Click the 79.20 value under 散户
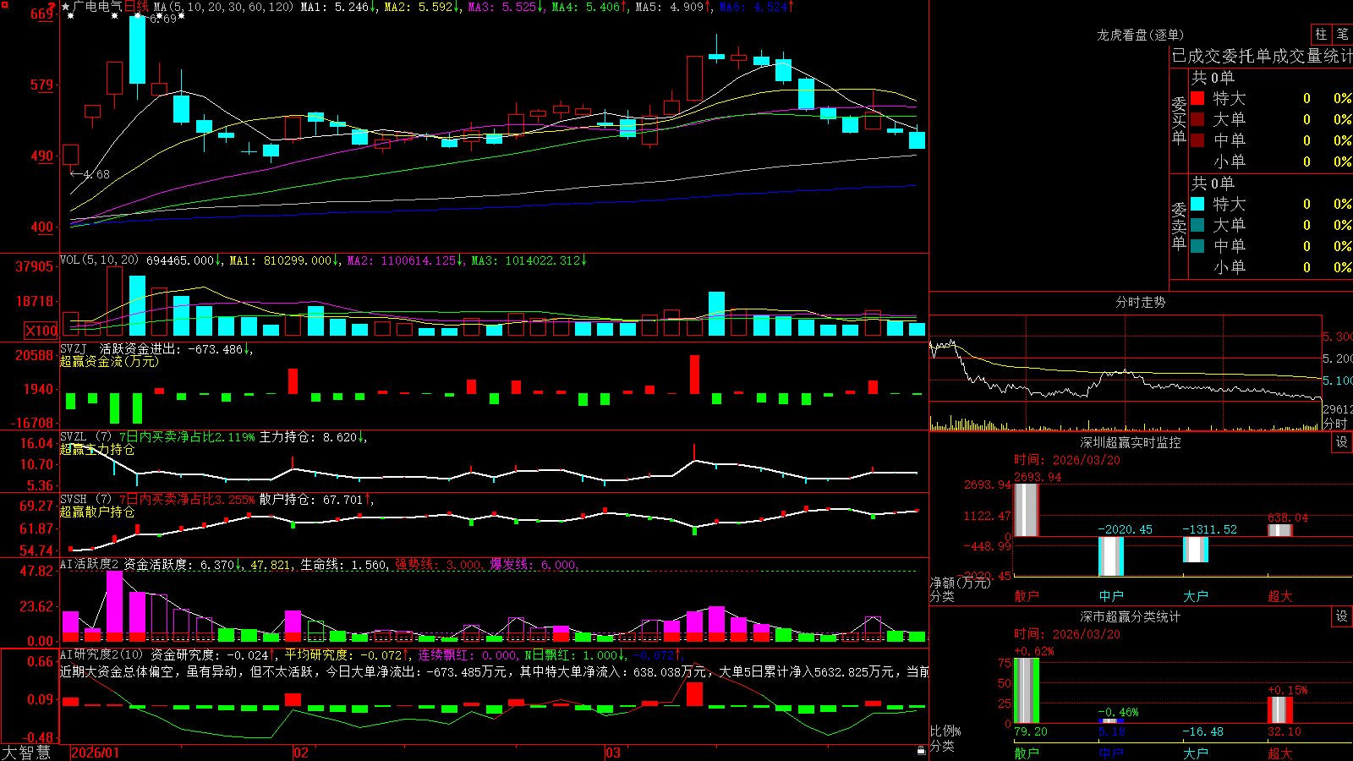Viewport: 1353px width, 761px height. (x=1031, y=731)
